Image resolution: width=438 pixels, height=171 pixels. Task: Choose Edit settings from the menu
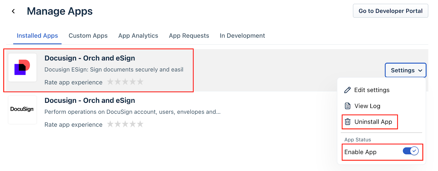pos(367,90)
